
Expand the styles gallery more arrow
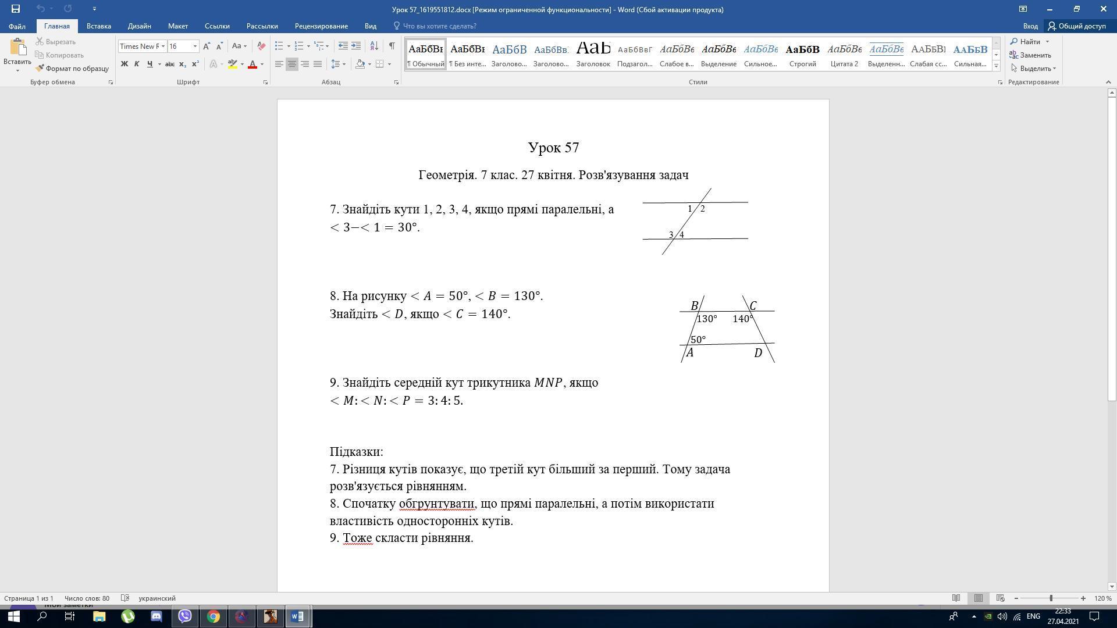click(996, 66)
